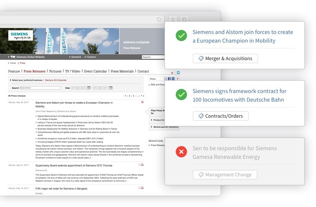Screen dimensions: 316x207
Task: Toggle the red X on the Gamesa card
Action: (x=181, y=152)
